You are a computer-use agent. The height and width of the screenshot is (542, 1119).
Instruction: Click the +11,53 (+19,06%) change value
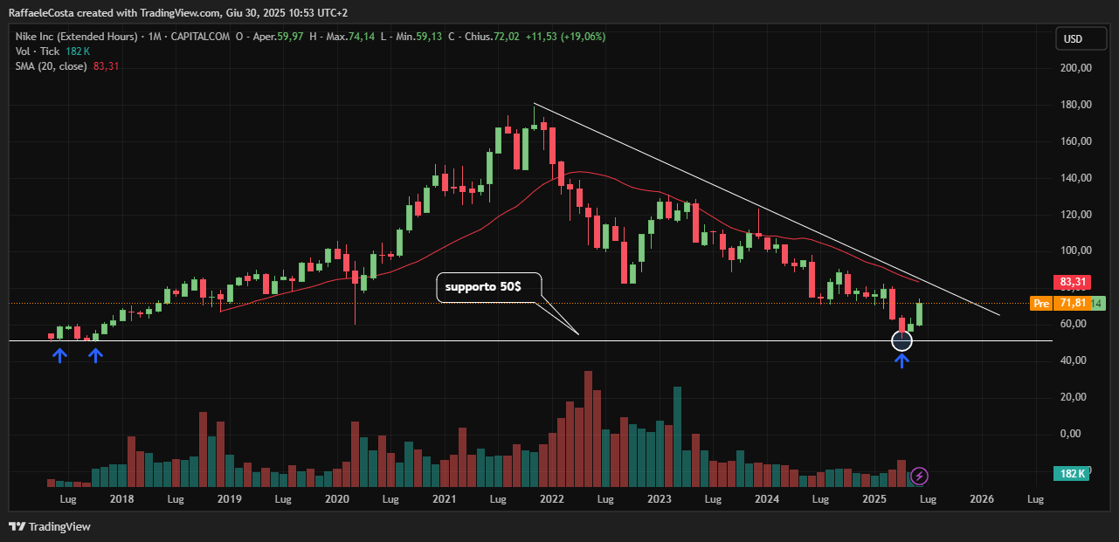click(565, 37)
